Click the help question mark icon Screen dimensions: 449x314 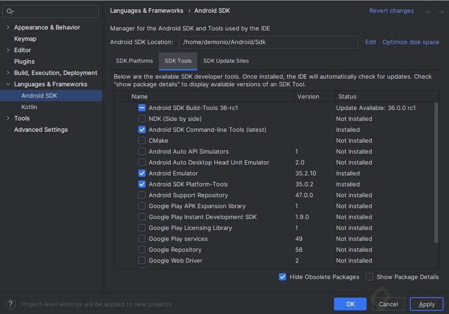11,304
